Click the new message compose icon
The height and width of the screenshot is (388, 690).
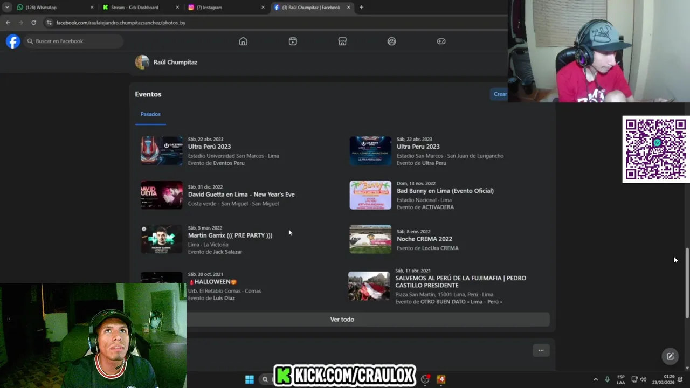[x=670, y=356]
